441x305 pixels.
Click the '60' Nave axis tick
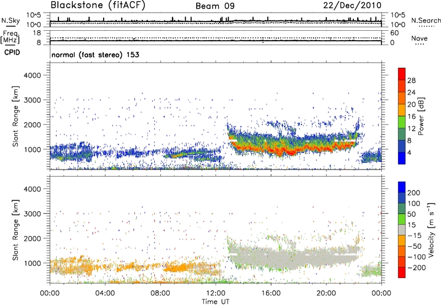[x=394, y=33]
